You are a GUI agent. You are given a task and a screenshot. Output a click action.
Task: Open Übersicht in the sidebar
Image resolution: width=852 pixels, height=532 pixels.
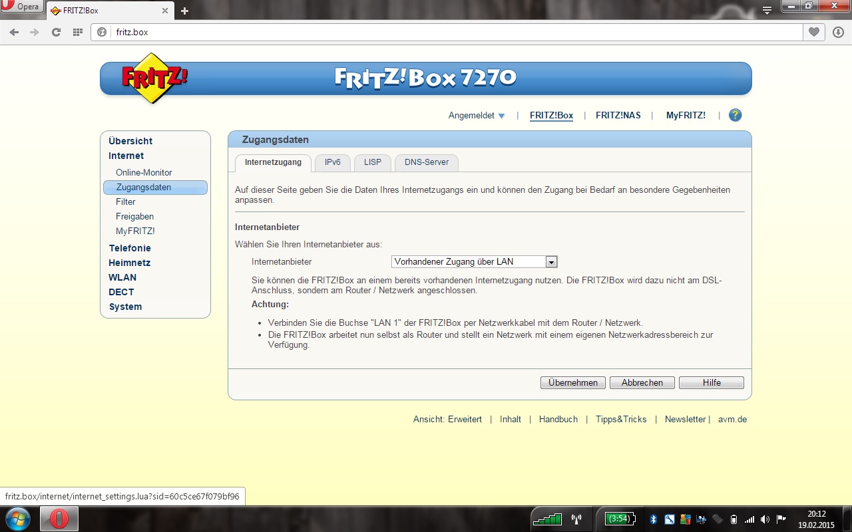click(x=130, y=141)
